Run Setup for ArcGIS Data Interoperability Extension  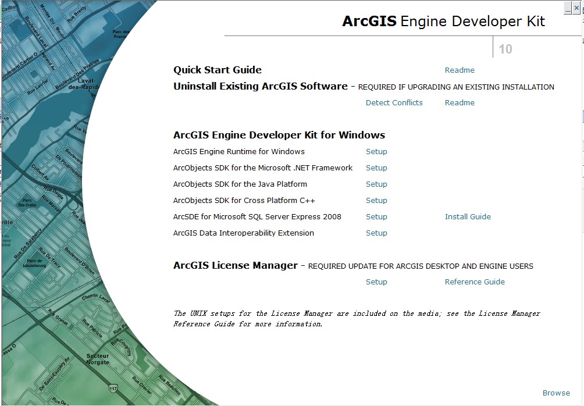tap(376, 233)
